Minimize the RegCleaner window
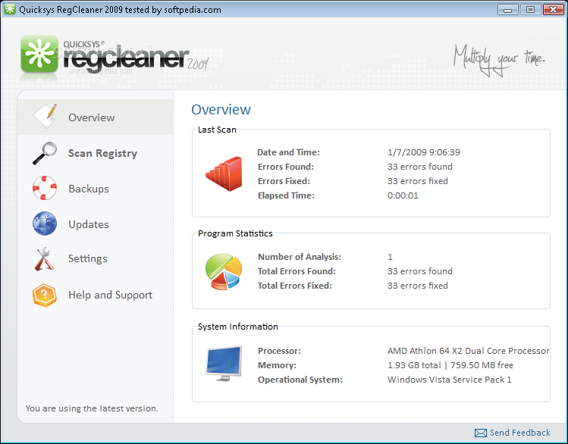568x444 pixels. [508, 9]
